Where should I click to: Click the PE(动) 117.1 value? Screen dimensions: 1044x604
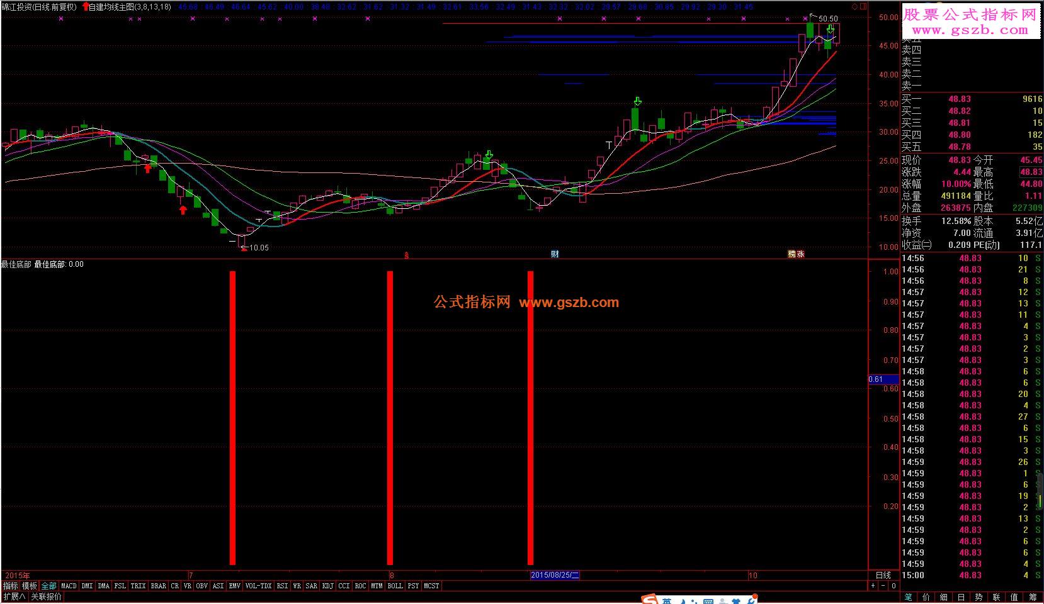click(x=1031, y=245)
